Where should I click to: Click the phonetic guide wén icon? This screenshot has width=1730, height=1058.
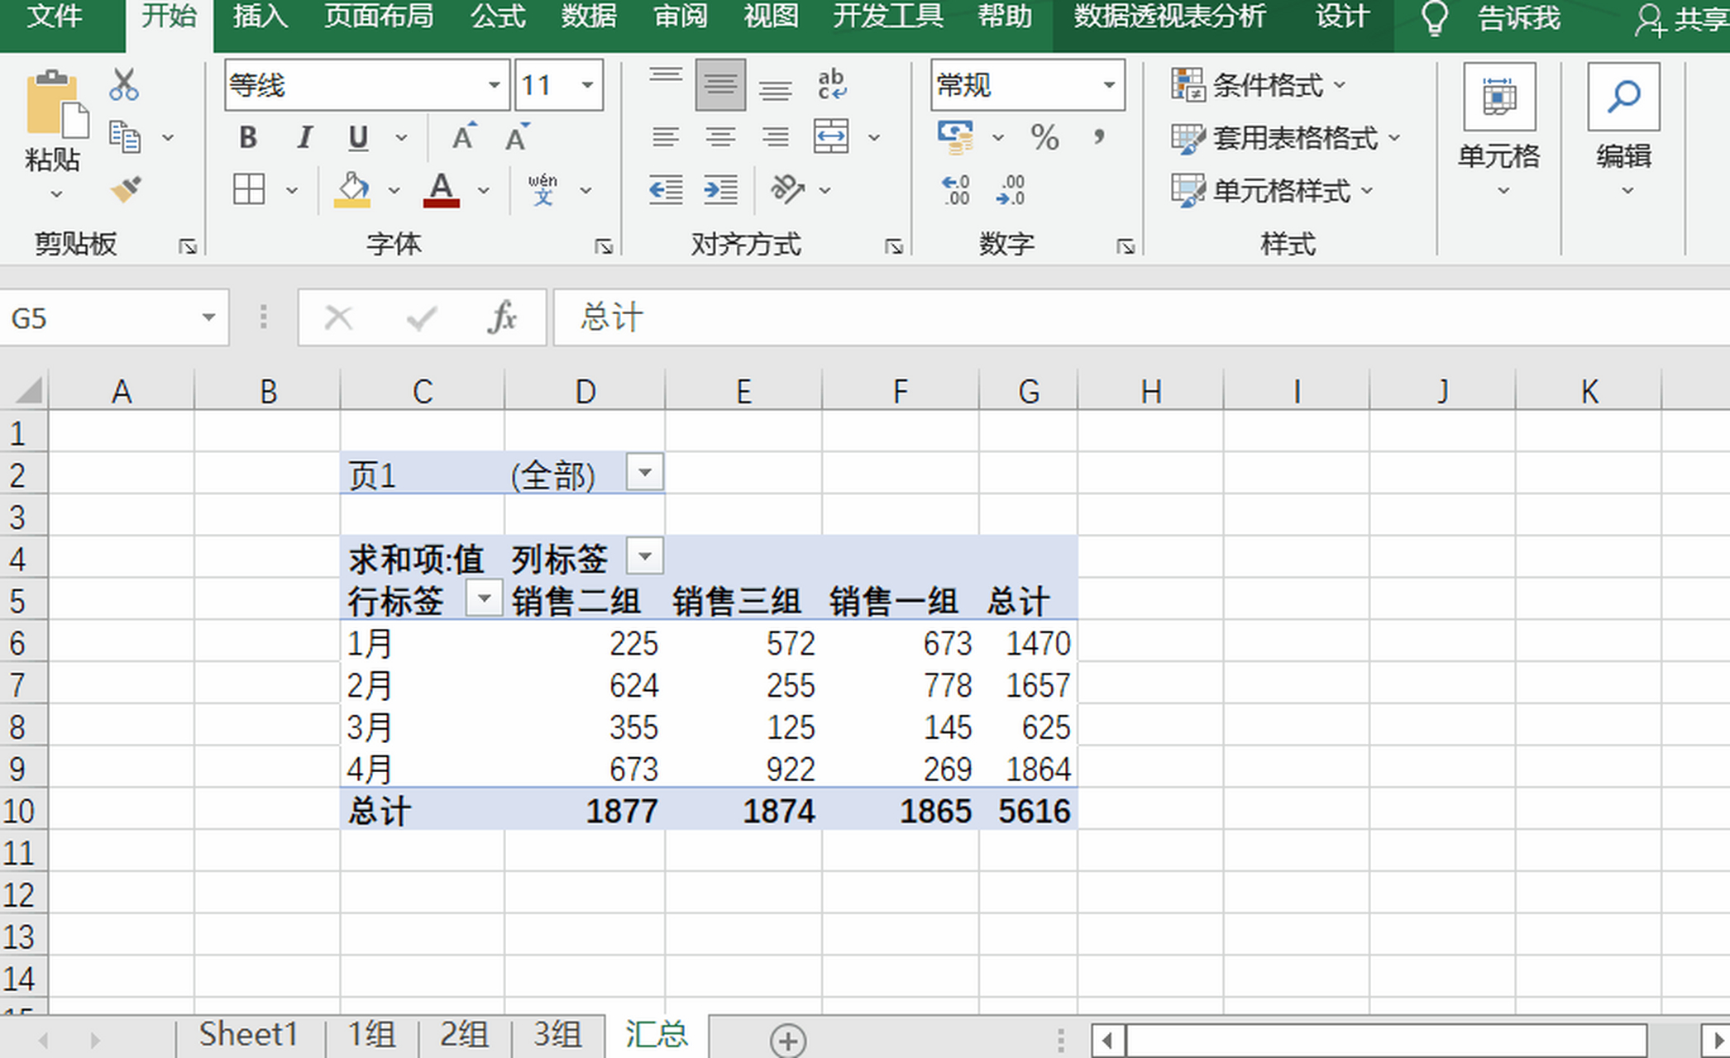542,190
